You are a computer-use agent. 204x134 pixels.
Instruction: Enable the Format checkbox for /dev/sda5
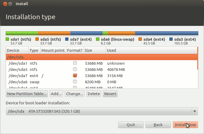(75, 70)
